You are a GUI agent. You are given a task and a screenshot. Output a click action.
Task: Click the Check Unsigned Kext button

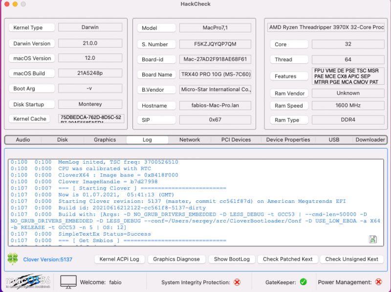(352, 259)
